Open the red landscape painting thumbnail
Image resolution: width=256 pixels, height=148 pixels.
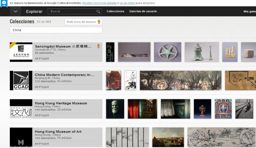point(114,80)
